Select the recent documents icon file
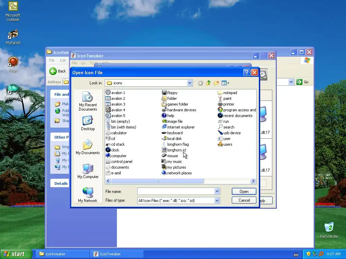346x259 pixels. [235, 116]
